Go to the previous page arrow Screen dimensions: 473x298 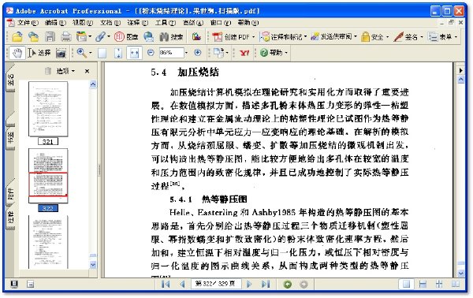tap(182, 284)
